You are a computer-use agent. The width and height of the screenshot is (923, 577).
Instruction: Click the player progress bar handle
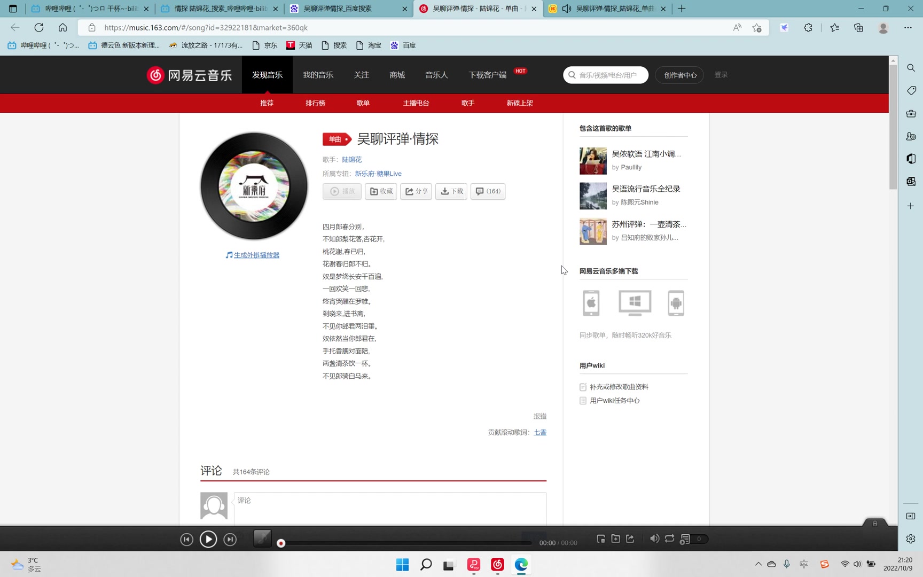pyautogui.click(x=281, y=543)
